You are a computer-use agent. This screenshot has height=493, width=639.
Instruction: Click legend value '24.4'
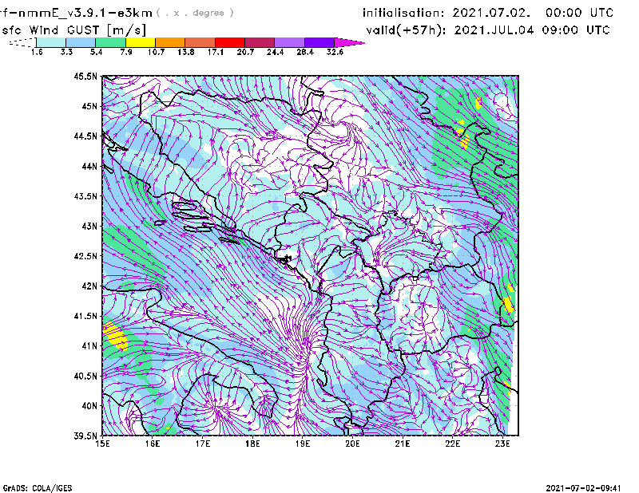pos(275,52)
